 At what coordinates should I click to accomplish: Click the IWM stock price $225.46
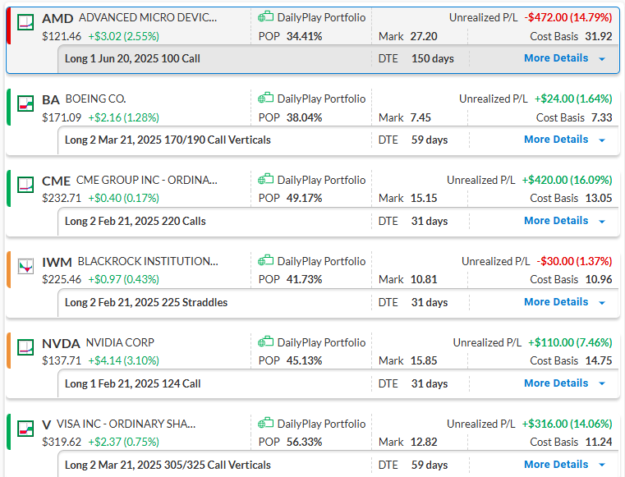(62, 279)
